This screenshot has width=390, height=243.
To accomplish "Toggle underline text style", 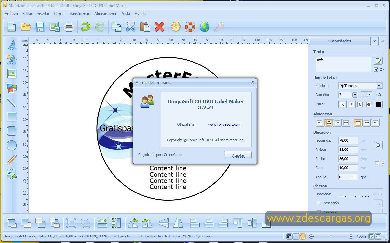I will (x=360, y=105).
